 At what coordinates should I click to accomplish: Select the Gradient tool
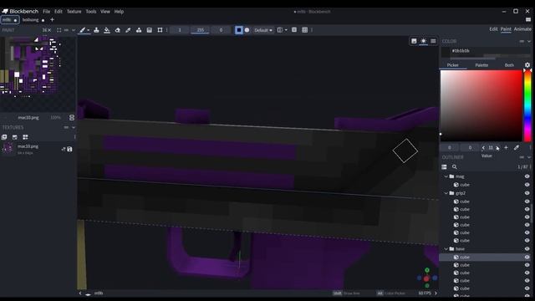click(x=149, y=30)
